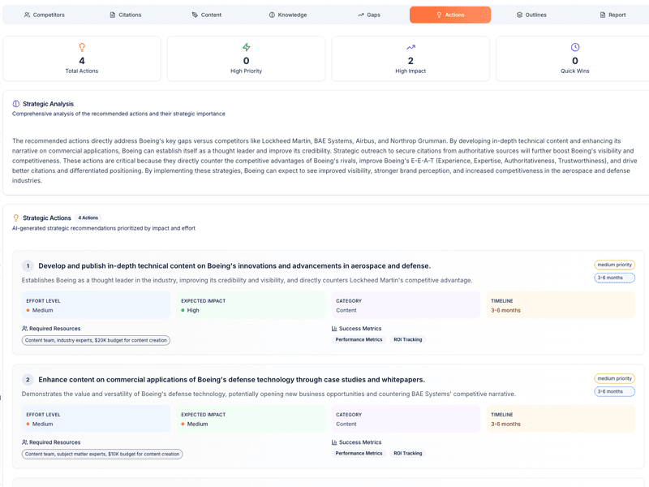Screen dimensions: 649x487
Task: Click the lightbulb icon above Total Actions
Action: click(82, 48)
